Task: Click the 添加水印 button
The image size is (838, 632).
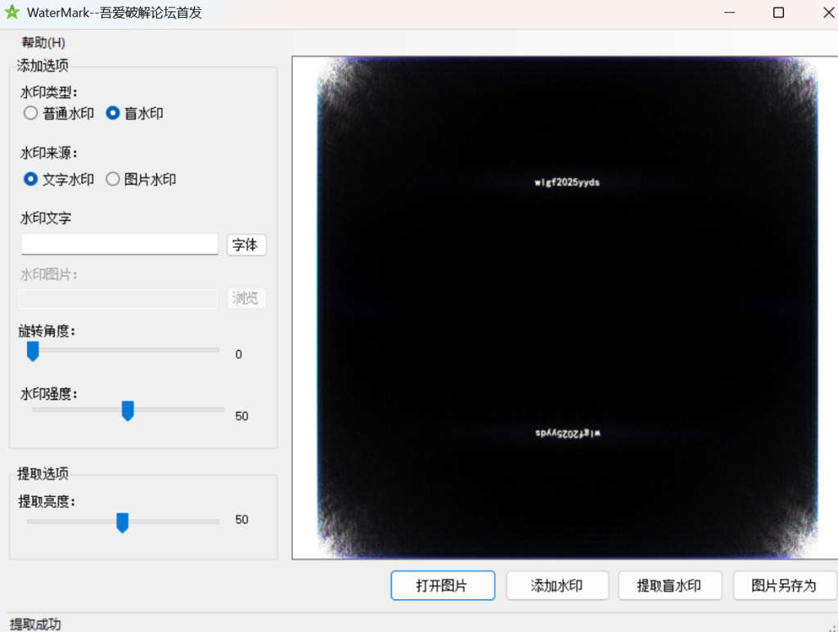Action: pyautogui.click(x=556, y=585)
